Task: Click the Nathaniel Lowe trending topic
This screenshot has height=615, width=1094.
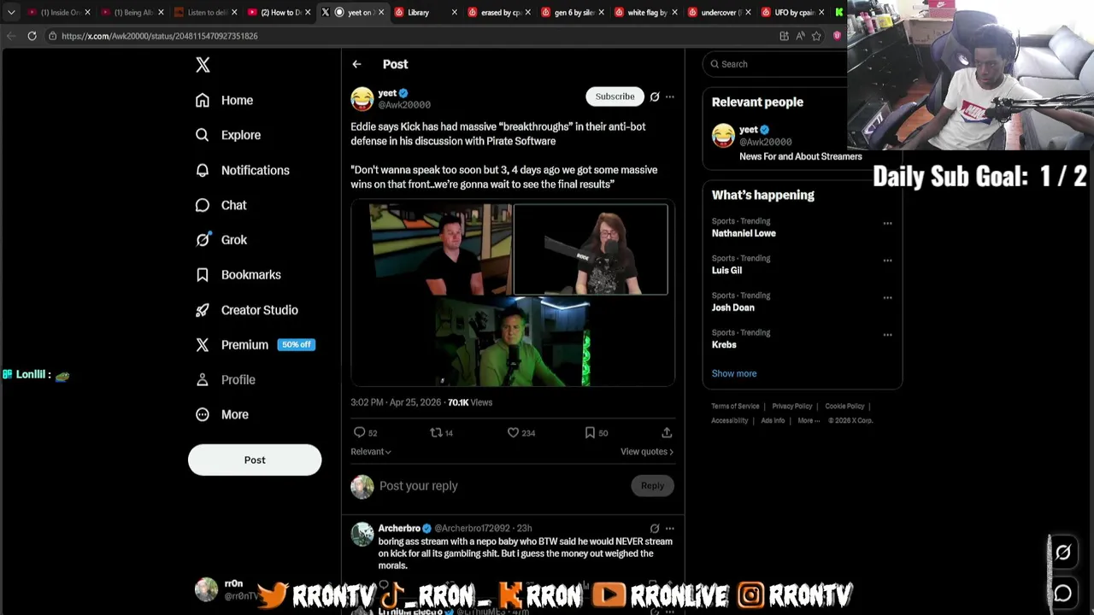Action: click(744, 233)
